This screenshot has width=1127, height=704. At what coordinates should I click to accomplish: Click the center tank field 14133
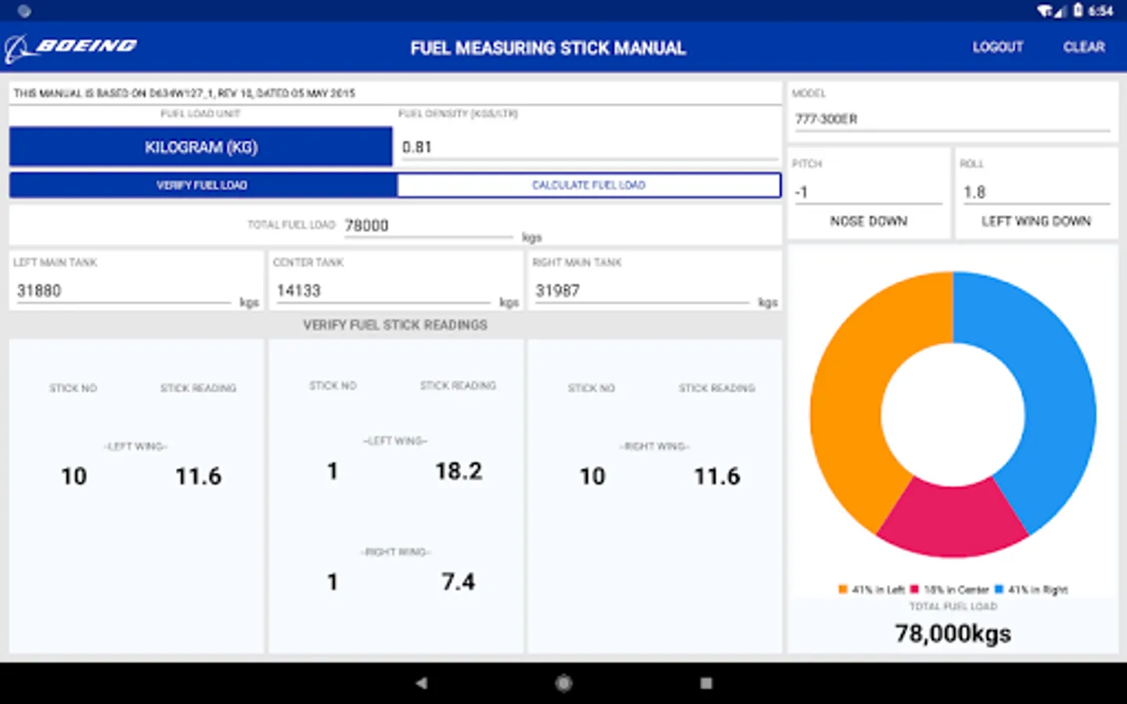pos(383,291)
